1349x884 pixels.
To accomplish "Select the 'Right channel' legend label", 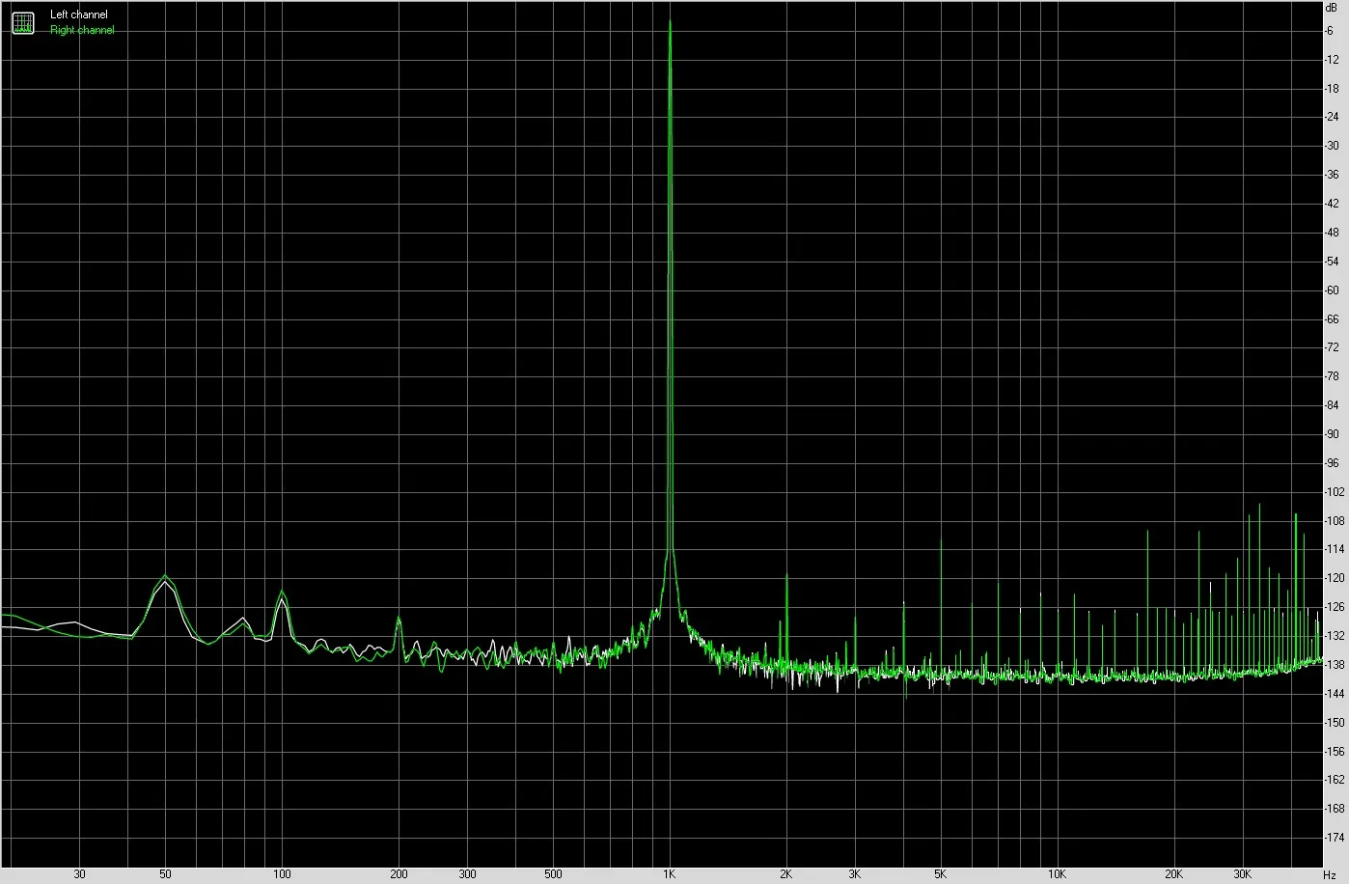I will [82, 30].
